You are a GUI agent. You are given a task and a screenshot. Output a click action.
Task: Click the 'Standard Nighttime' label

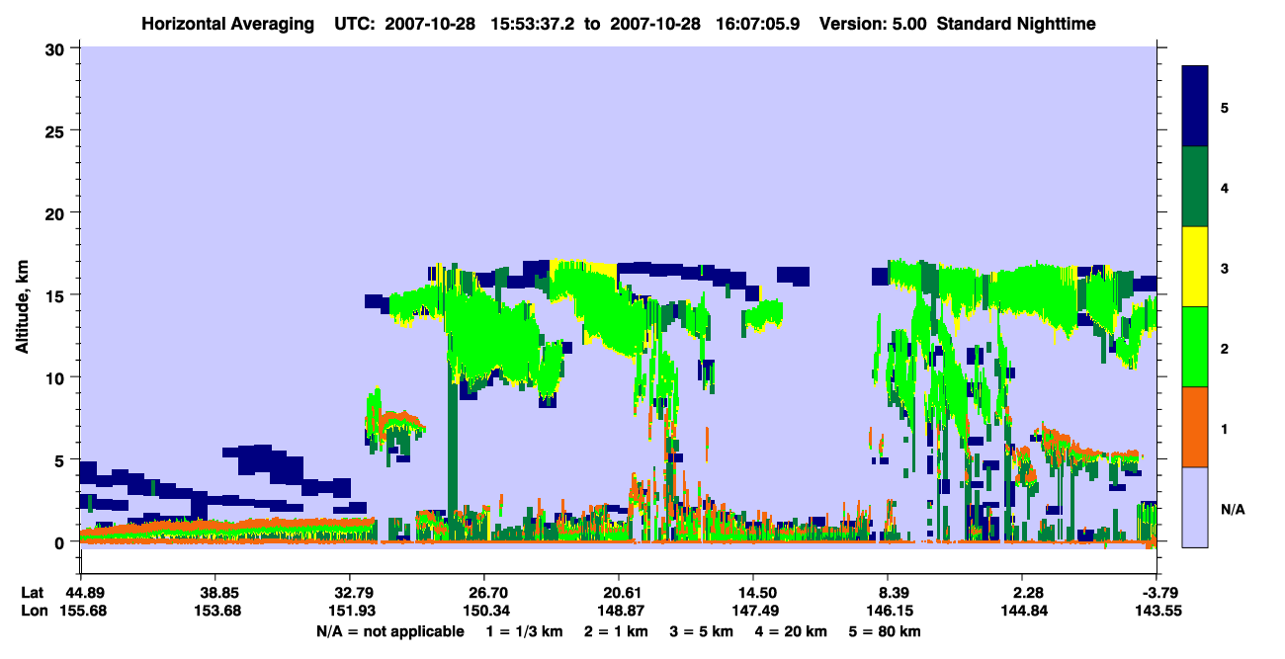(1015, 23)
